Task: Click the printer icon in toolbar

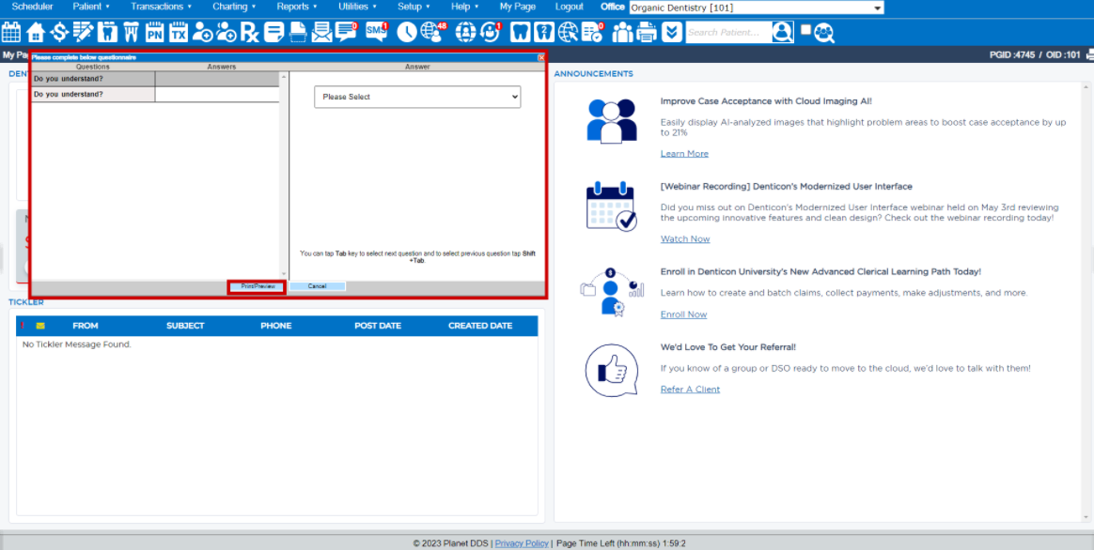Action: [x=647, y=32]
